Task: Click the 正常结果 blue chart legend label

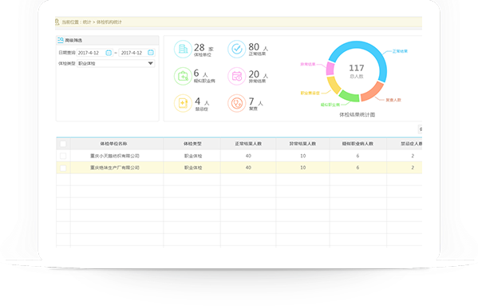Action: [400, 51]
